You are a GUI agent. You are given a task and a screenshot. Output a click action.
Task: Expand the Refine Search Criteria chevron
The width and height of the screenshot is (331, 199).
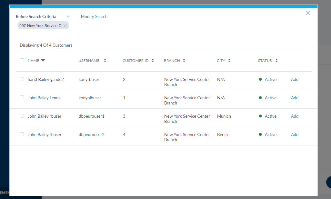68,16
